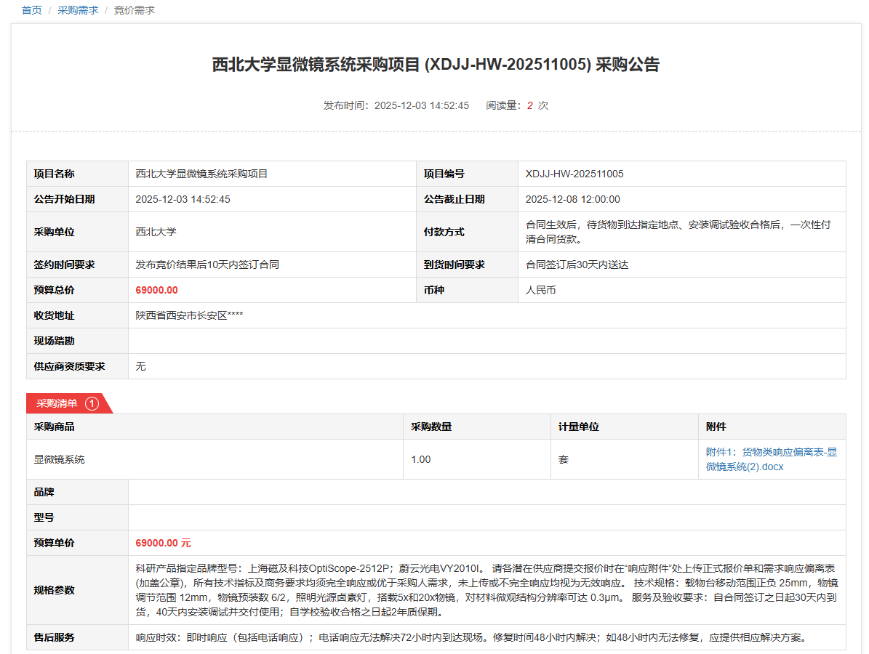The height and width of the screenshot is (654, 869).
Task: Click the 西北大学显微镜系统采购项目 announcement title
Action: pyautogui.click(x=435, y=65)
